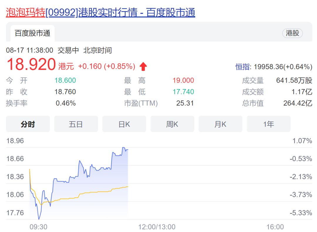Viewport: 317px width, 232px height.
Task: Switch to the 分时 chart tab
Action: [x=28, y=124]
